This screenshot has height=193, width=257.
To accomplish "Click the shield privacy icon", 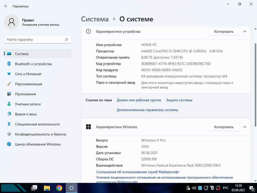I will tap(9, 134).
